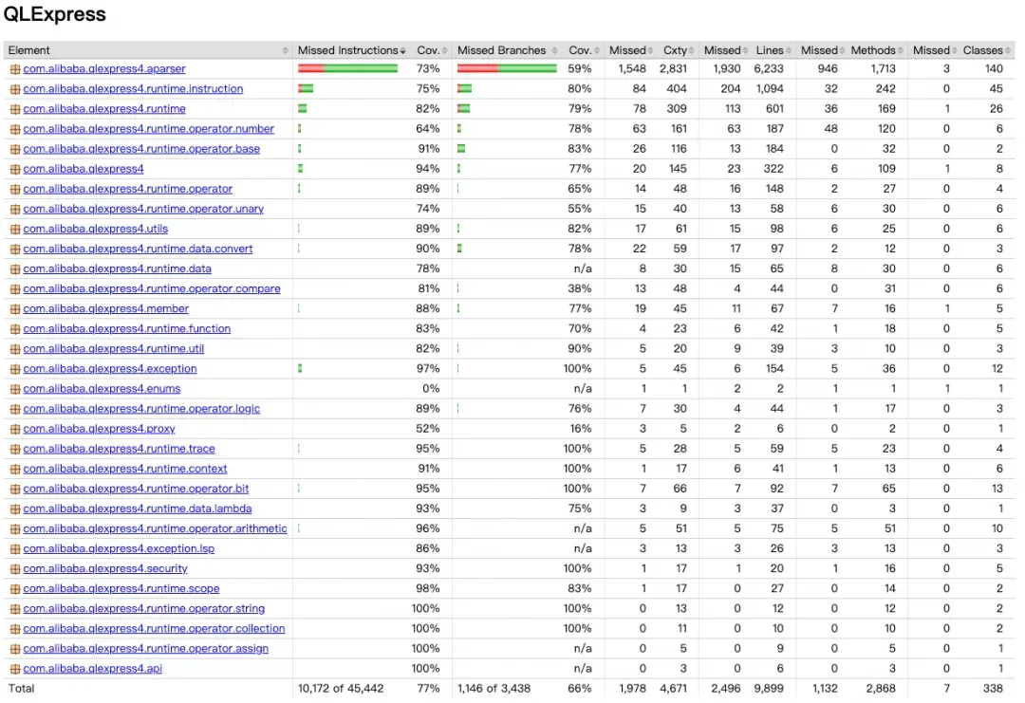This screenshot has width=1025, height=703.
Task: Open com.alibaba.qlexpress4.runtime.data link
Action: tap(117, 269)
